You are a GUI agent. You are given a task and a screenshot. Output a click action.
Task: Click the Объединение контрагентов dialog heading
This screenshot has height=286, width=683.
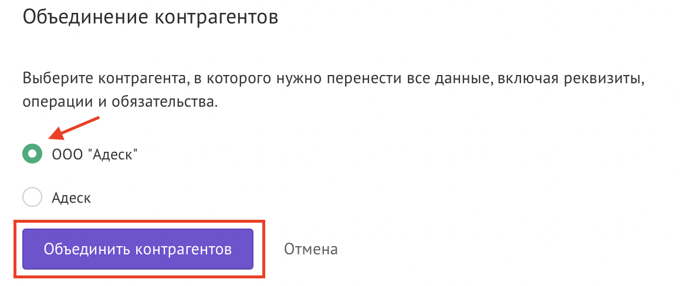click(150, 17)
